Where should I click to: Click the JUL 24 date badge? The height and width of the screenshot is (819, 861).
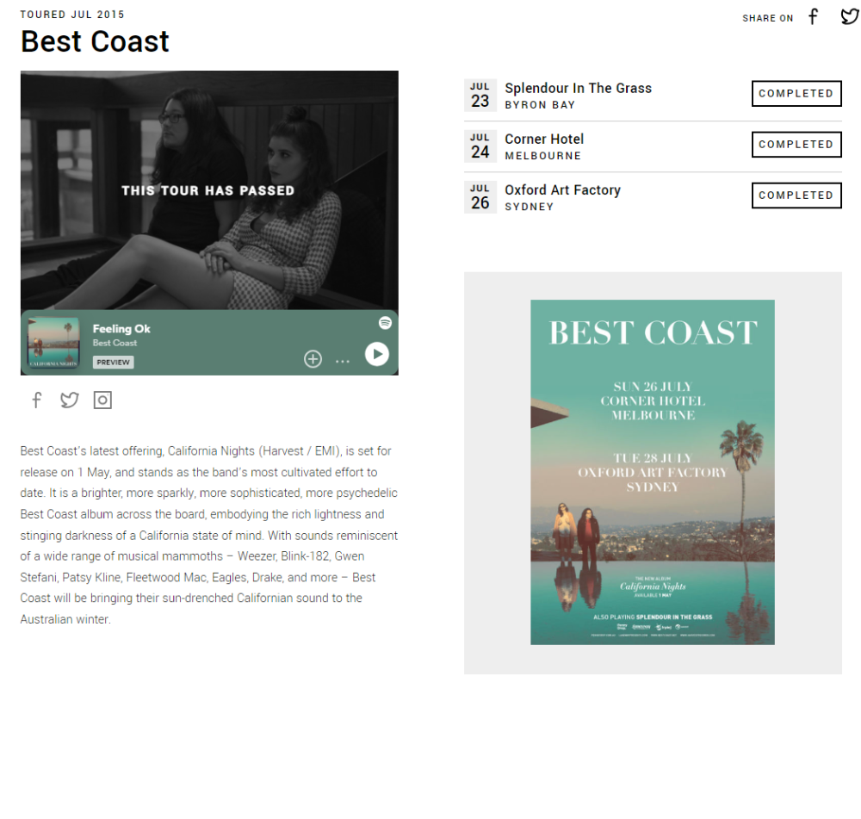pyautogui.click(x=480, y=146)
